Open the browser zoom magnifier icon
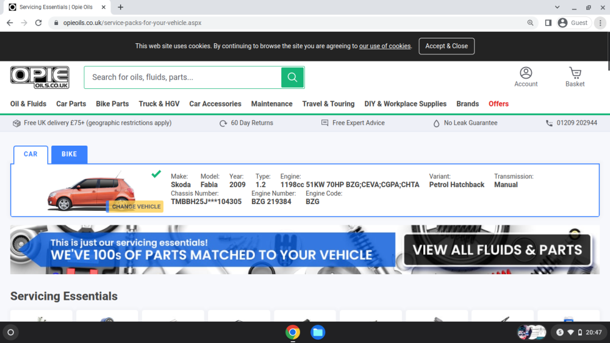 pos(530,23)
